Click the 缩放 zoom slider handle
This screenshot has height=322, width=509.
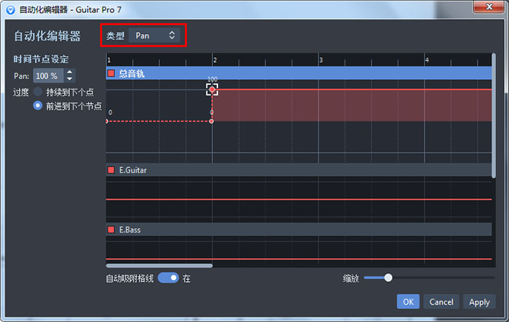pos(388,278)
